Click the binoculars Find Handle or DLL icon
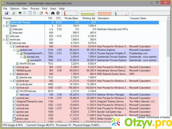The image size is (172, 129). point(52,13)
